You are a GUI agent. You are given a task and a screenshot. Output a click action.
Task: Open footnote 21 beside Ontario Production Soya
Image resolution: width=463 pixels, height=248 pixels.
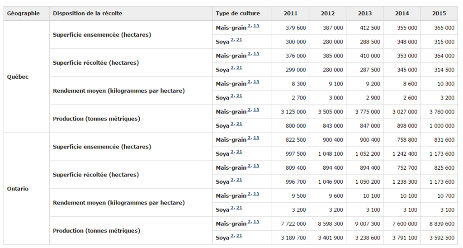(x=239, y=236)
